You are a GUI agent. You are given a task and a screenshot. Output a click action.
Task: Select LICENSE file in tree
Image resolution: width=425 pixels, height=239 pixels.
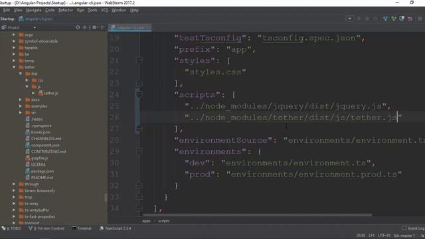[x=35, y=165]
